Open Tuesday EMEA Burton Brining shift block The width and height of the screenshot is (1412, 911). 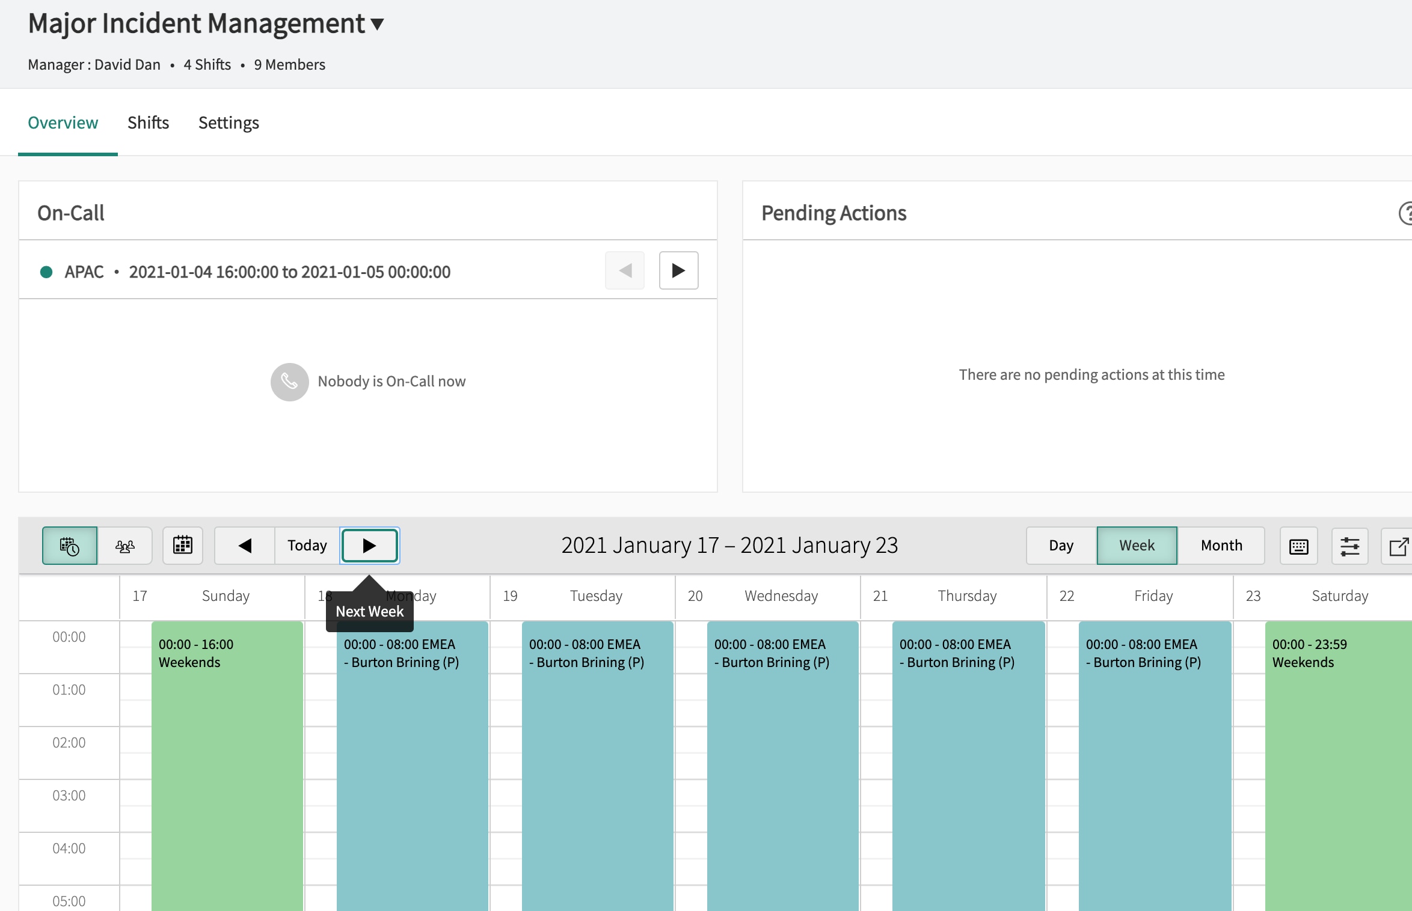click(598, 766)
